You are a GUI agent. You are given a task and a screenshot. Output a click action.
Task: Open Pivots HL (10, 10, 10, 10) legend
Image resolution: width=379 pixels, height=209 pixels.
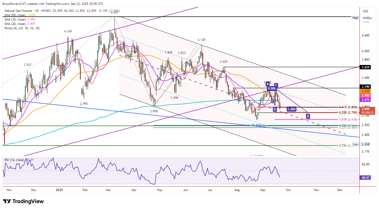tap(22, 28)
